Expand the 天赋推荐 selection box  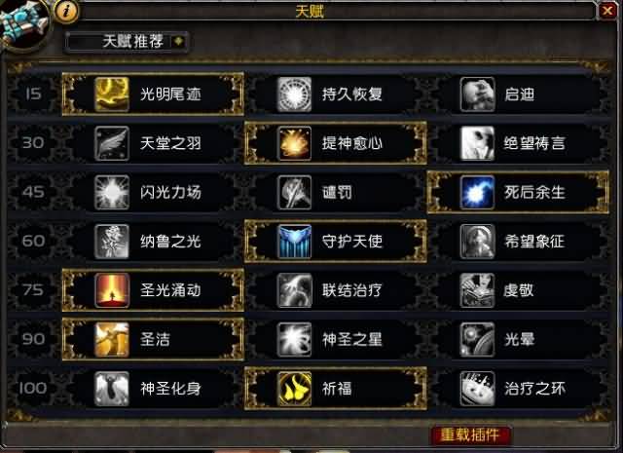[x=127, y=41]
